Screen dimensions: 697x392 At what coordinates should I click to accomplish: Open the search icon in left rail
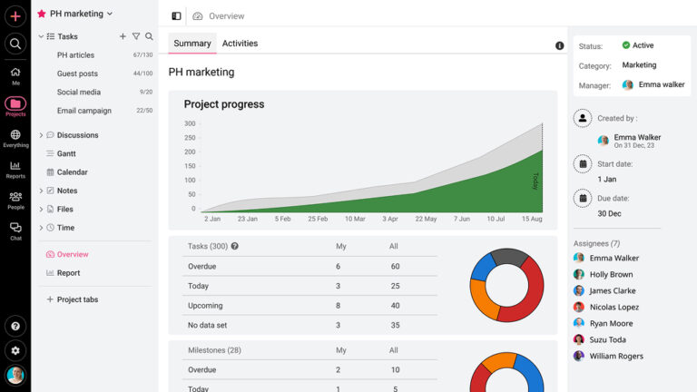tap(15, 44)
